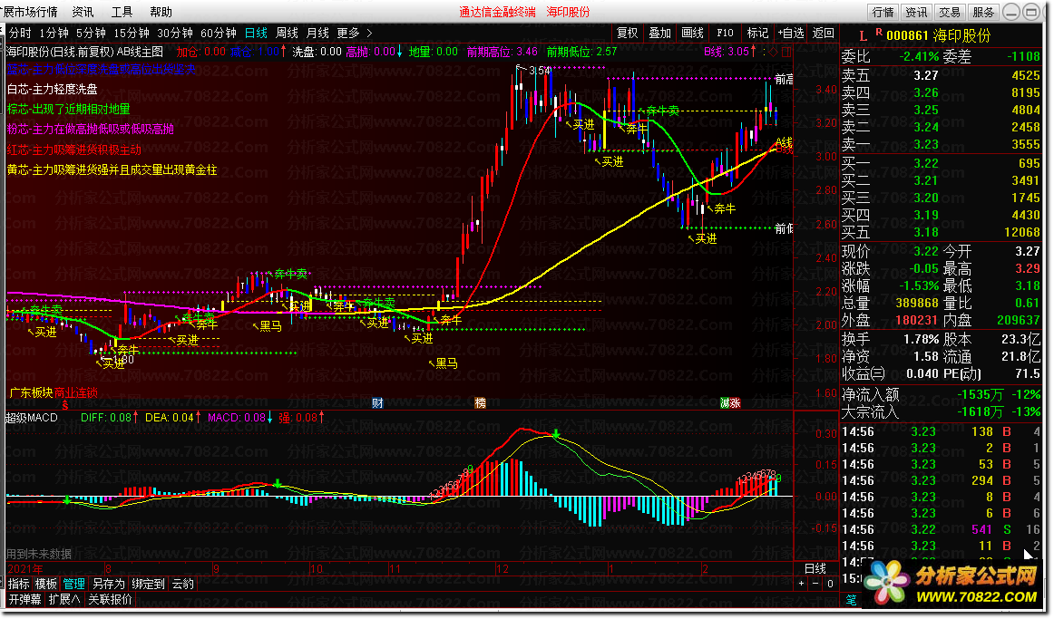Click the 画线 drawing tool button
Viewport: 1054px width, 619px height.
692,33
